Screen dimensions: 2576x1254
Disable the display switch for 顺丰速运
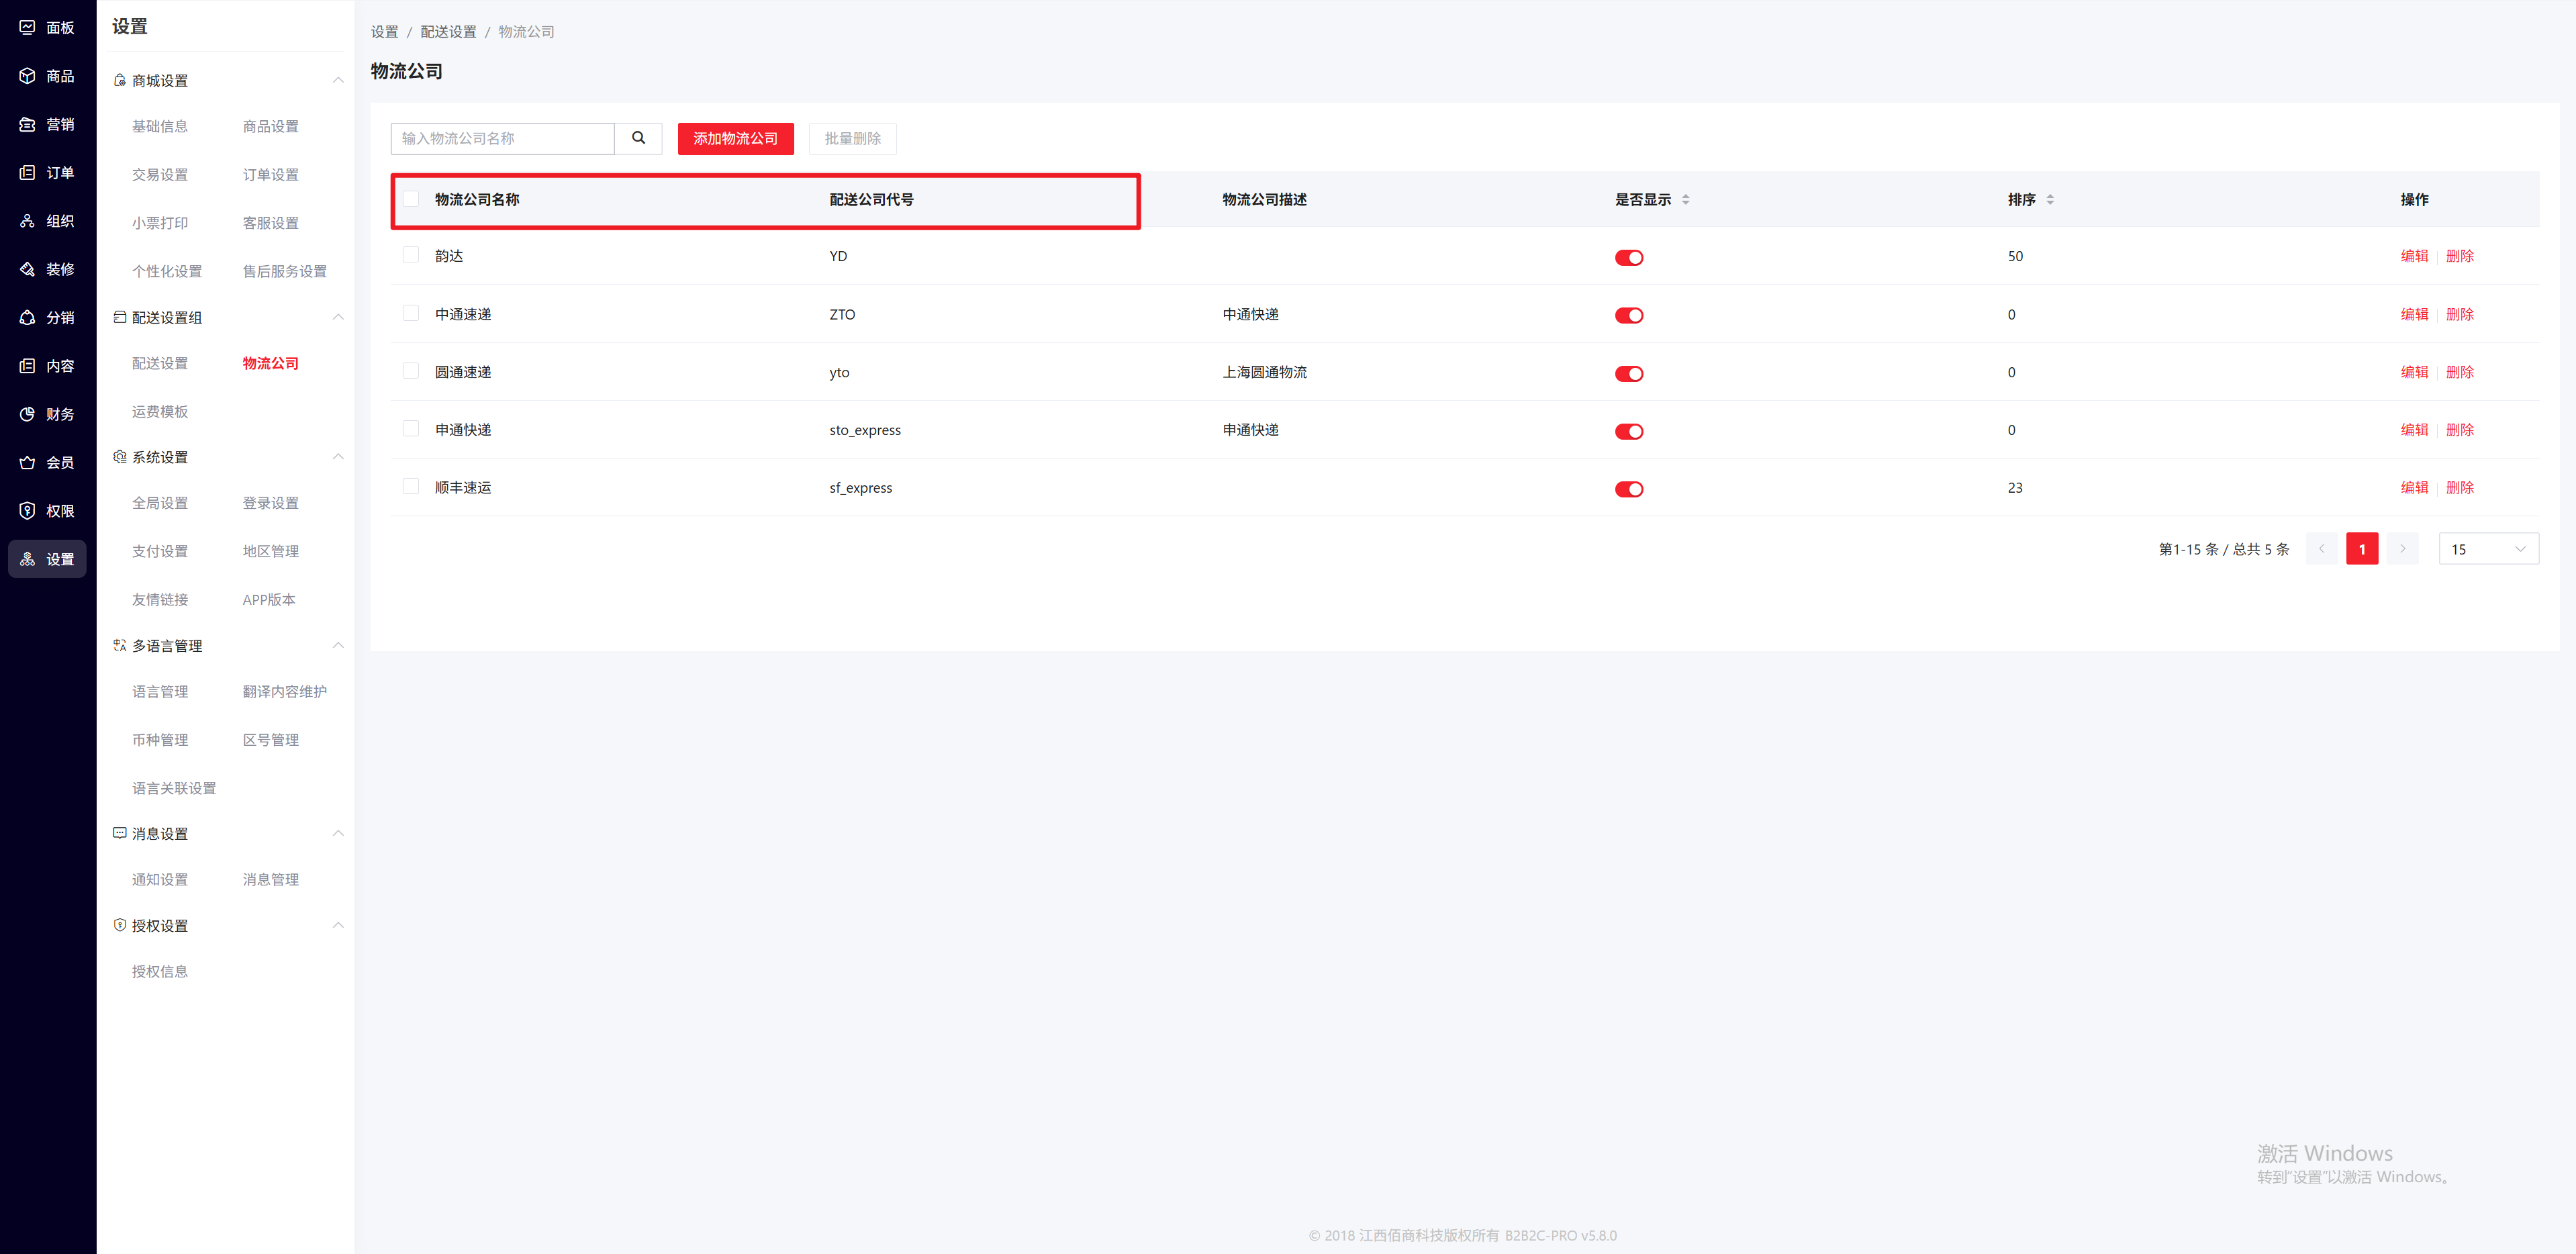[1628, 489]
